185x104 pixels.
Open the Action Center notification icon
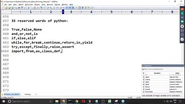(x=180, y=101)
